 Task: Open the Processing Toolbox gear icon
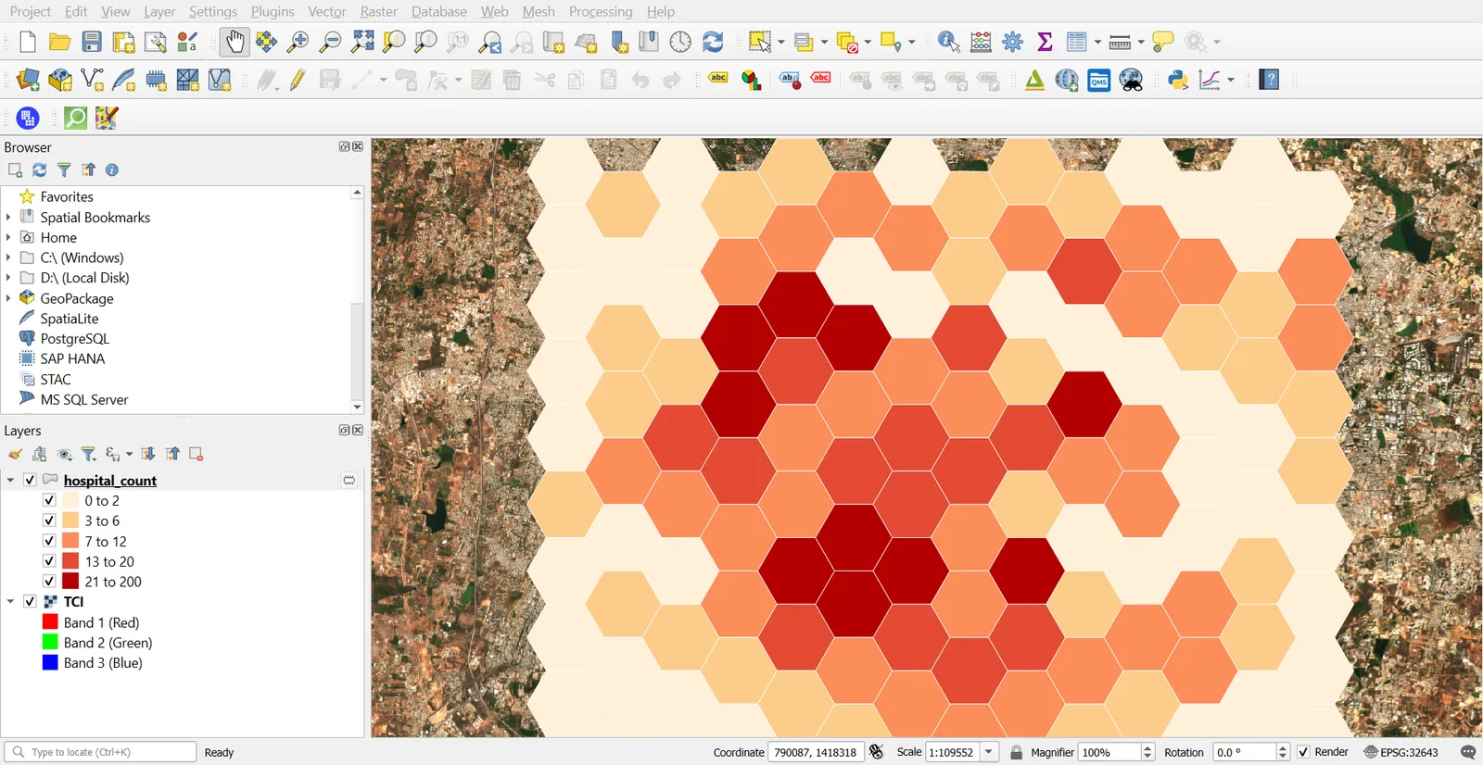(1013, 42)
